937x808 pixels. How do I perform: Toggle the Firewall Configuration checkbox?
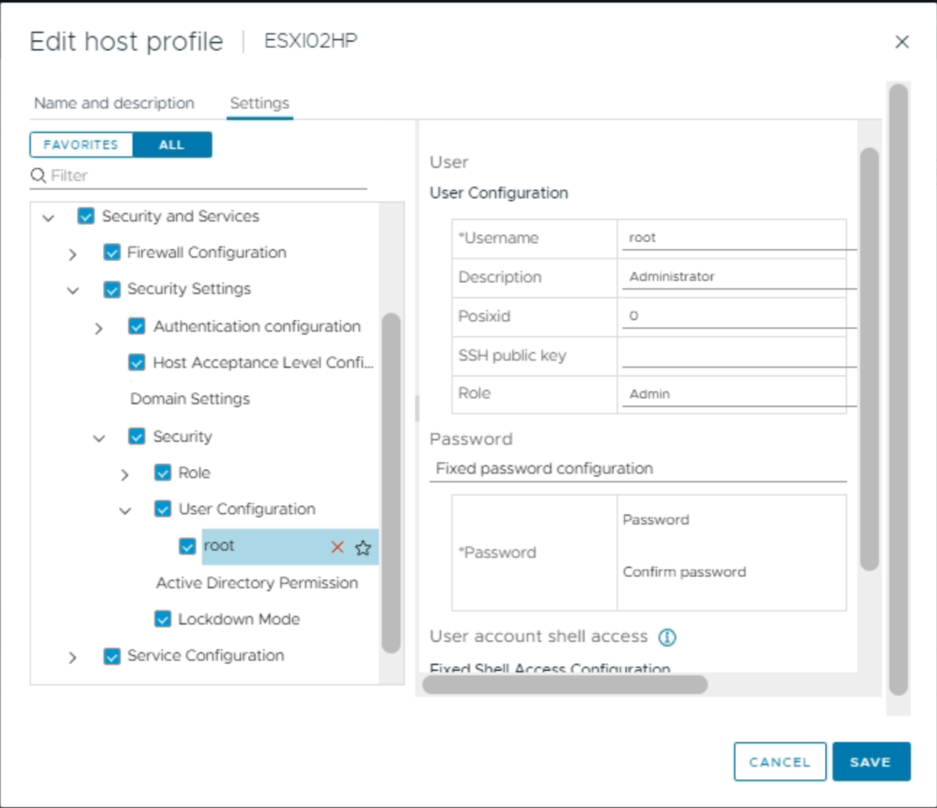112,253
